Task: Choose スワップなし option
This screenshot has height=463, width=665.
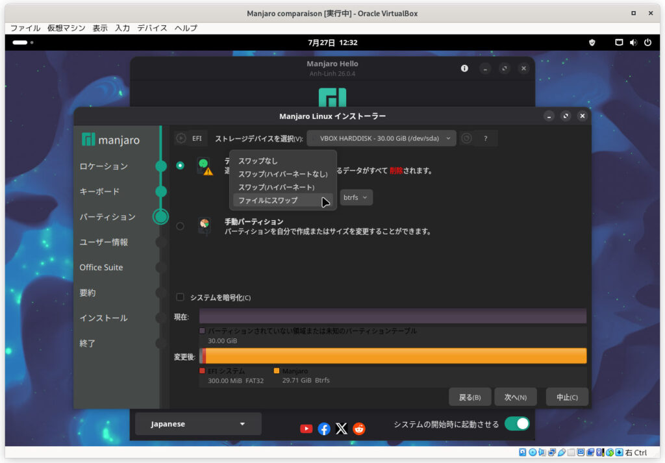Action: pos(283,160)
